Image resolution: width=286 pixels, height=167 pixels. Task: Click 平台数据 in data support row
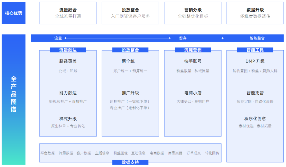pyautogui.click(x=48, y=153)
